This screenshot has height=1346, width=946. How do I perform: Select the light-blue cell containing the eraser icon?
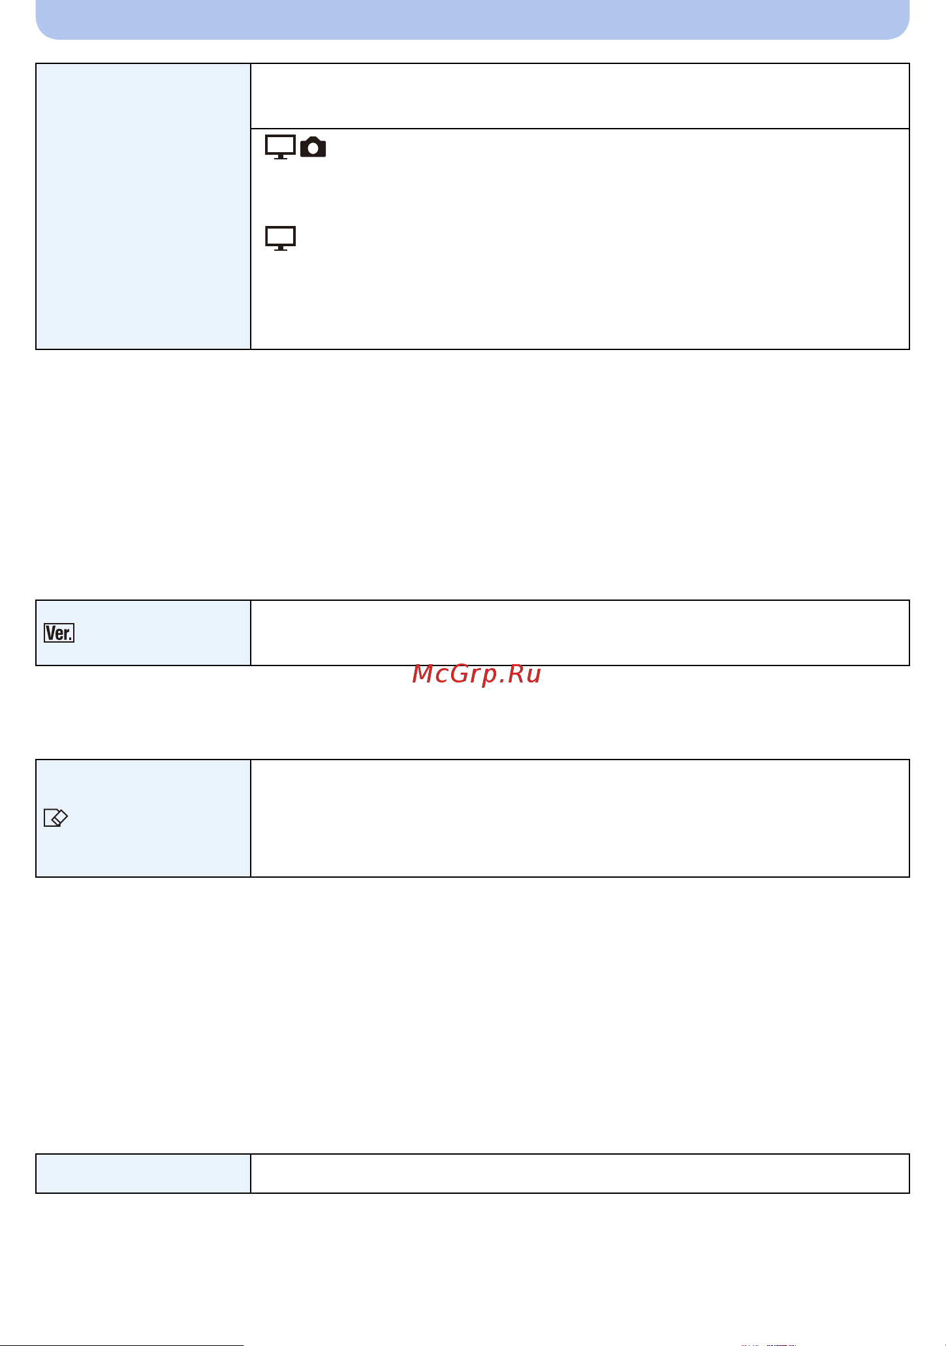[144, 818]
